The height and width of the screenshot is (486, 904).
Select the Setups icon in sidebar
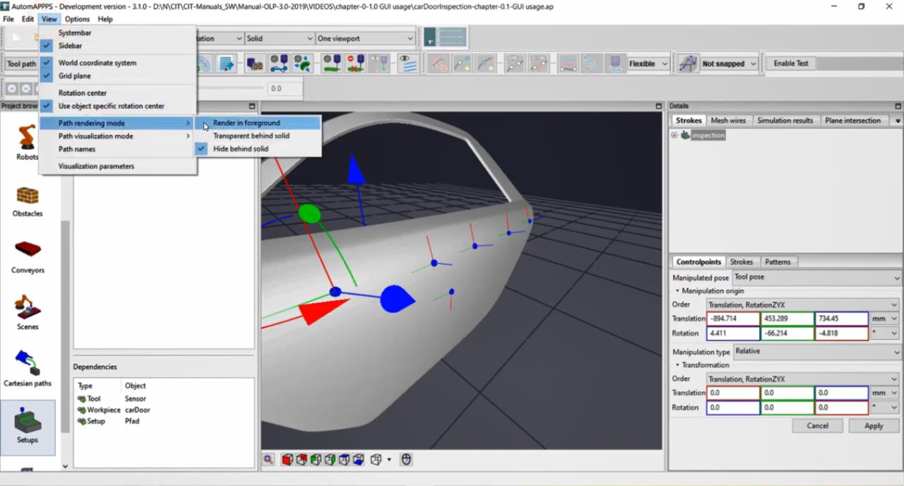(28, 426)
